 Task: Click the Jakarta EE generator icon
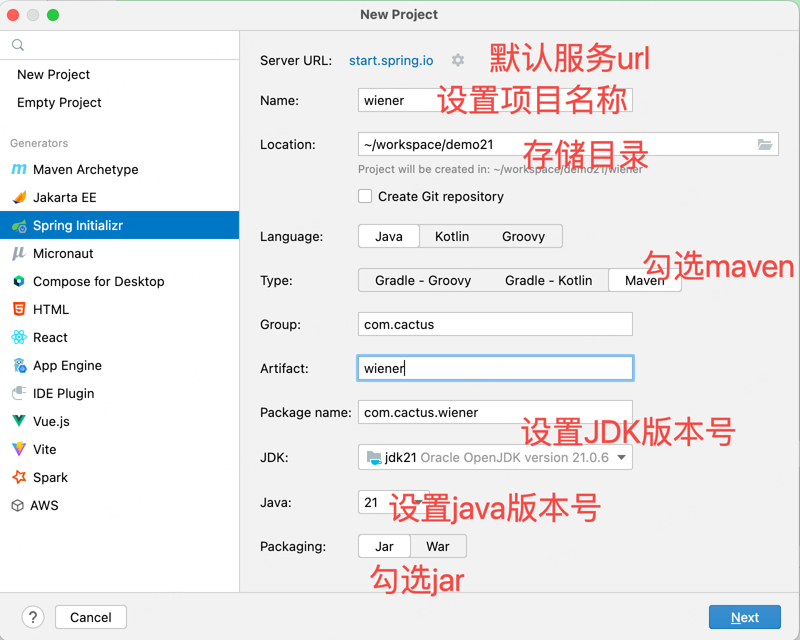19,197
